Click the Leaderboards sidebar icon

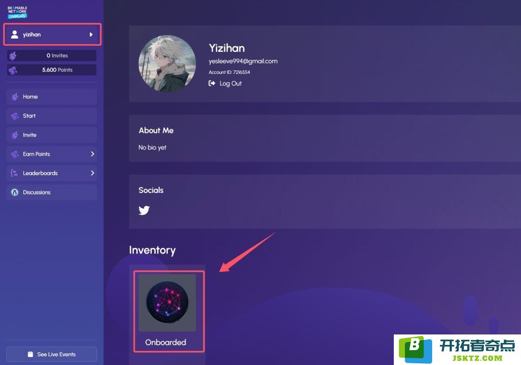click(x=14, y=173)
